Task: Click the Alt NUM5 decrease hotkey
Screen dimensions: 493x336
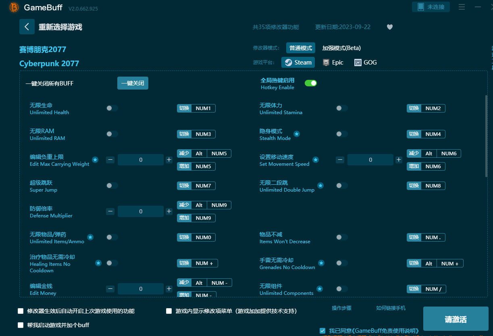Action: [x=204, y=153]
